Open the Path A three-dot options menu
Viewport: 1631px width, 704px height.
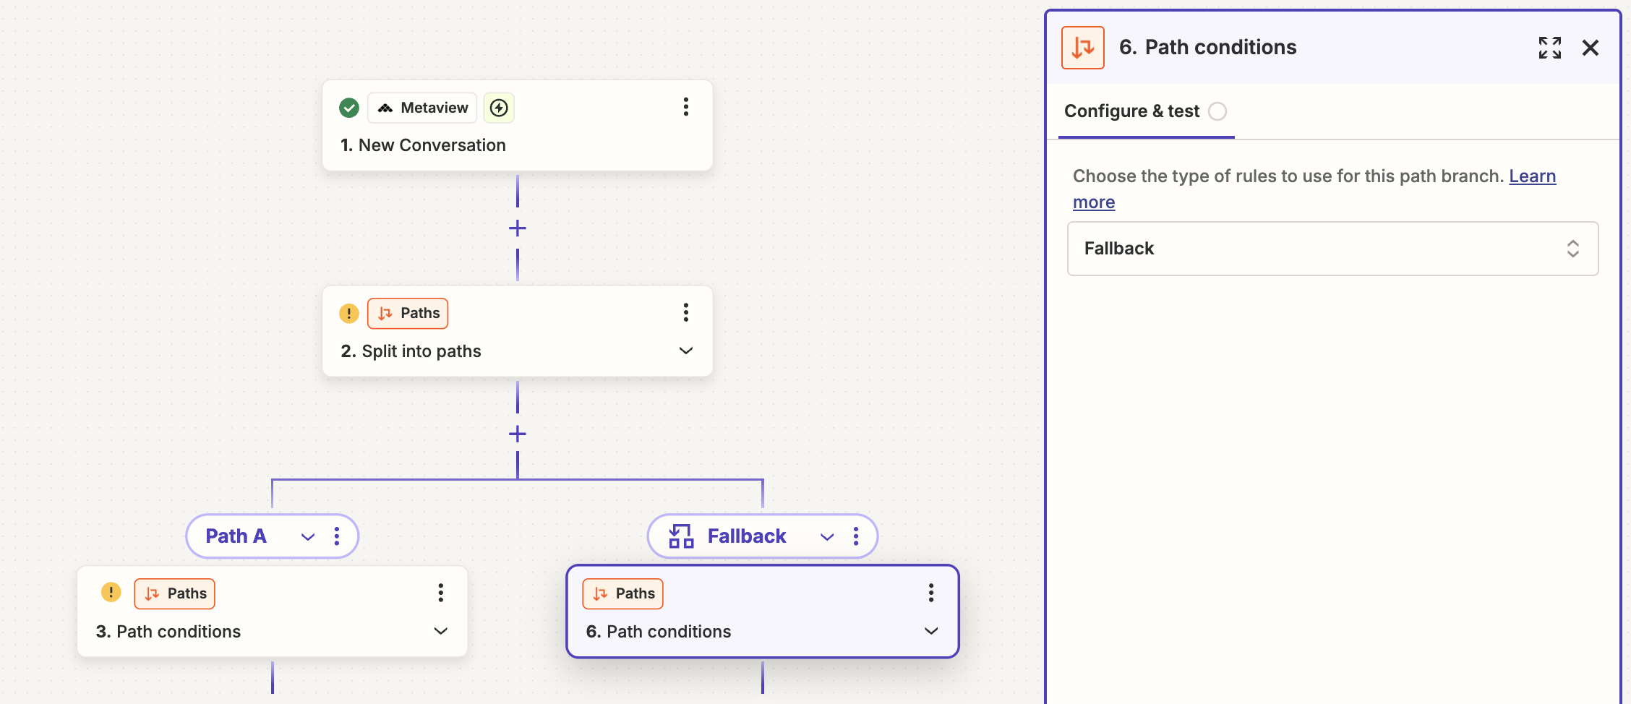point(337,536)
